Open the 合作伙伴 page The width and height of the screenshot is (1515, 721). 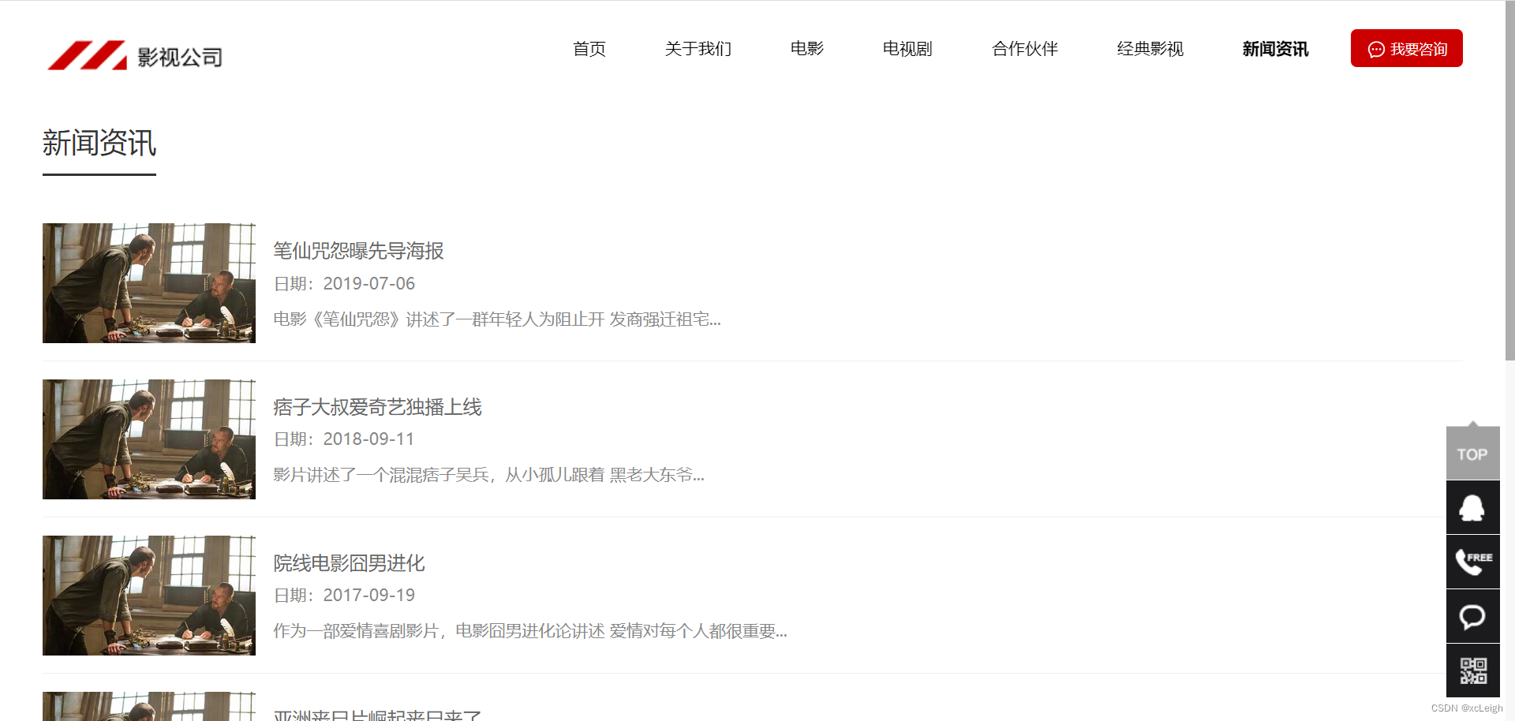click(x=1025, y=49)
